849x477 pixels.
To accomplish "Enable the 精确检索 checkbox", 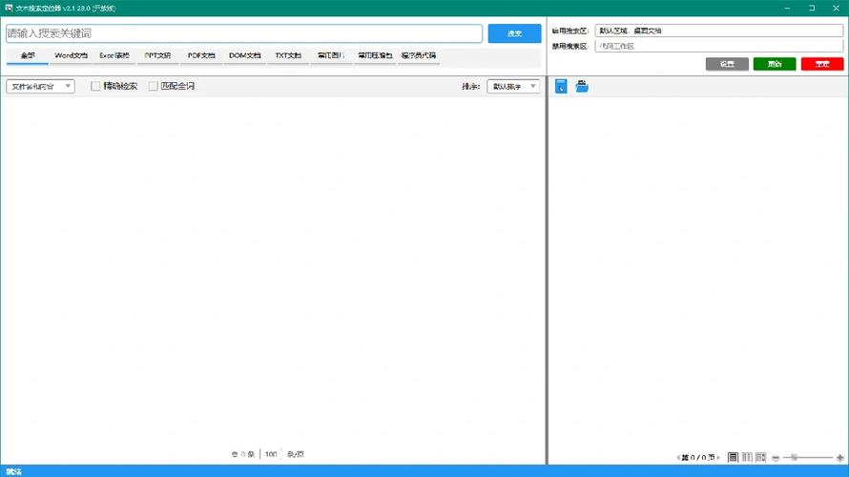I will (x=95, y=87).
